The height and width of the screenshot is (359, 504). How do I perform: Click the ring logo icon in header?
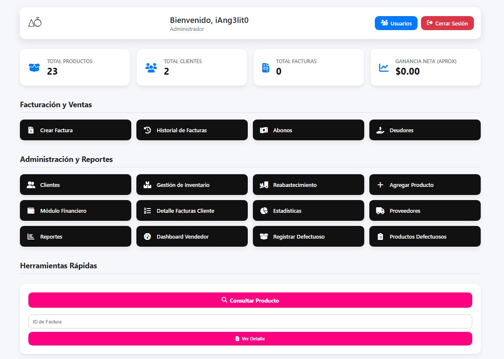pyautogui.click(x=35, y=22)
